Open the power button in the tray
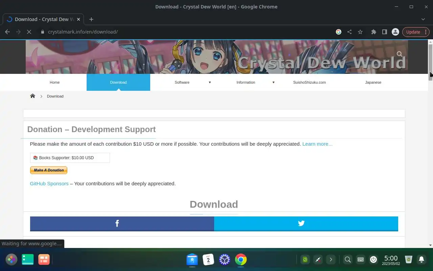433x271 pixels. 373,259
